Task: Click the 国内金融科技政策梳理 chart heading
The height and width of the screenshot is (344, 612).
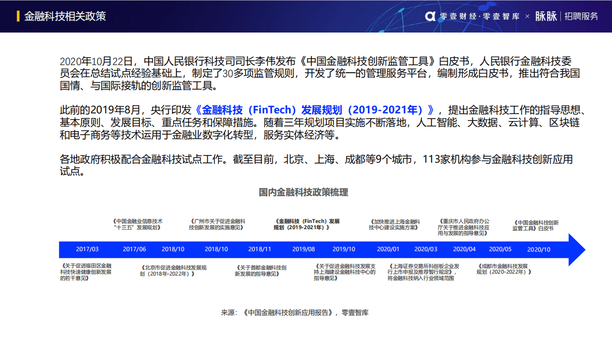Action: pos(304,193)
